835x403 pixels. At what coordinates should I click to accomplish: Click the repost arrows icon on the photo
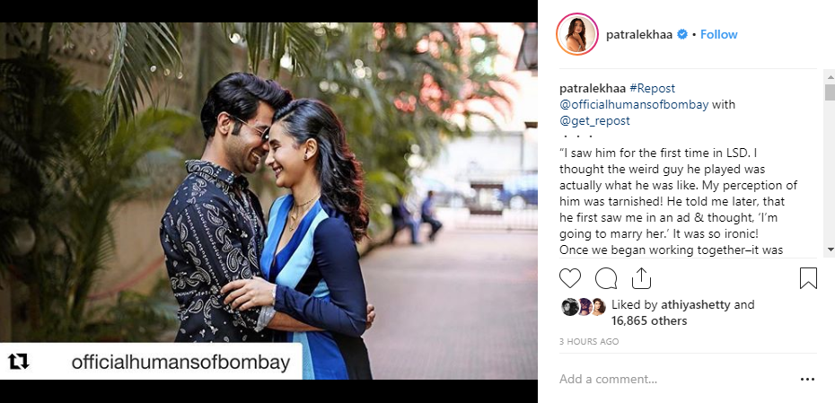(x=19, y=362)
